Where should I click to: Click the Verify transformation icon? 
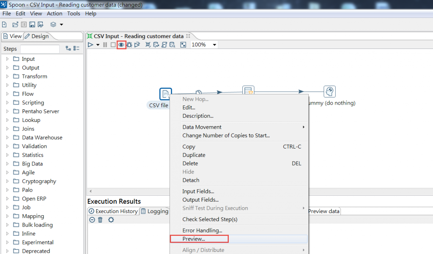pyautogui.click(x=148, y=45)
